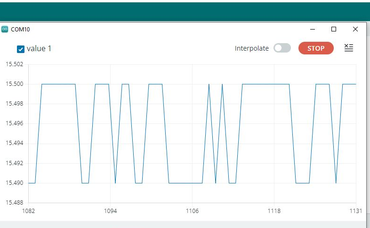Click the red STOP button
The width and height of the screenshot is (370, 228).
tap(316, 48)
